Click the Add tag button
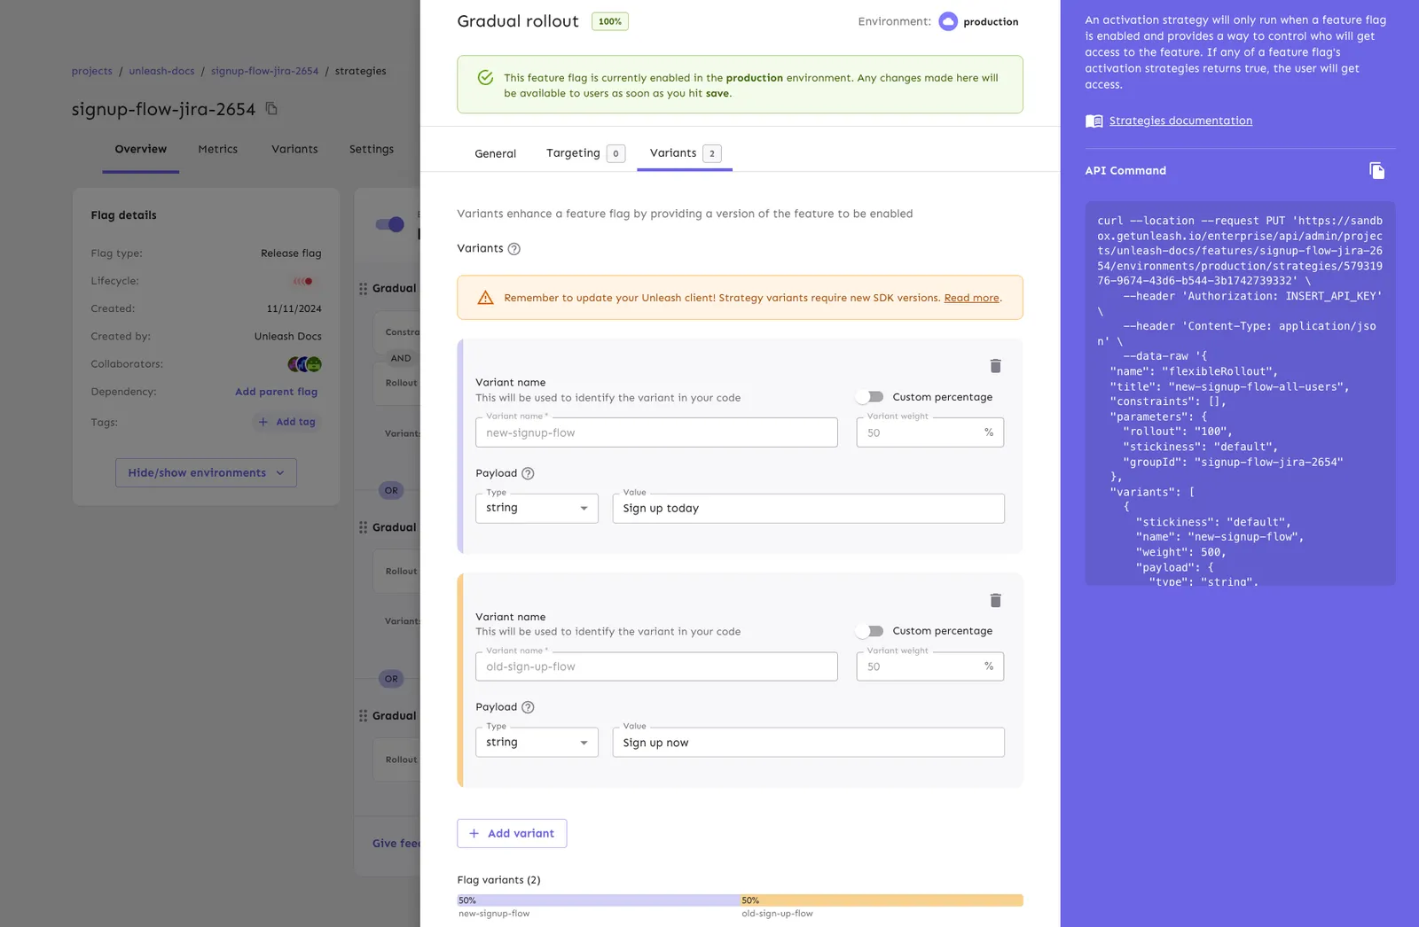Viewport: 1419px width, 927px height. pos(286,423)
